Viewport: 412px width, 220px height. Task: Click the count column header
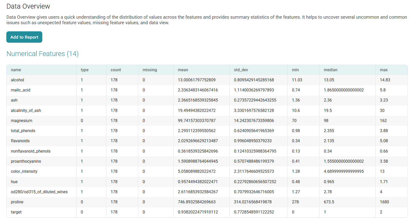pos(116,70)
